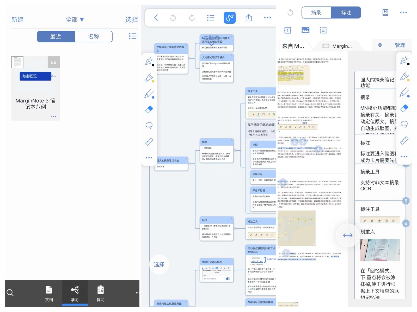Sort notebooks by 最近
The height and width of the screenshot is (312, 417).
(x=56, y=36)
